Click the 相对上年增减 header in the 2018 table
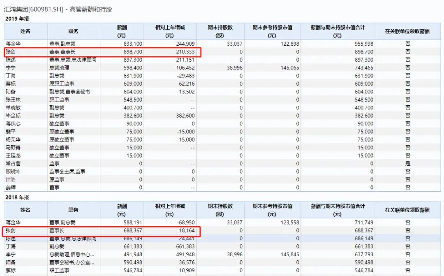 170,210
